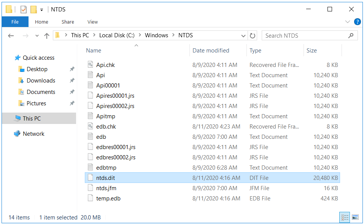364x224 pixels.
Task: Click Windows breadcrumb in address bar
Action: (x=156, y=35)
